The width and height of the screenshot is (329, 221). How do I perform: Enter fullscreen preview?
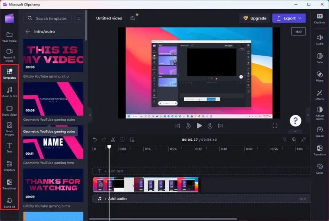(274, 126)
